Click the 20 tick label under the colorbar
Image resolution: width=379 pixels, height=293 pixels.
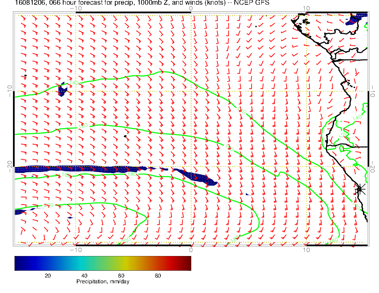[47, 276]
